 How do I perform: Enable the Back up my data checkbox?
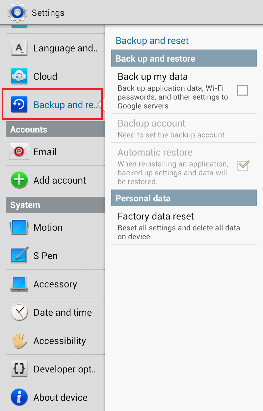point(243,90)
